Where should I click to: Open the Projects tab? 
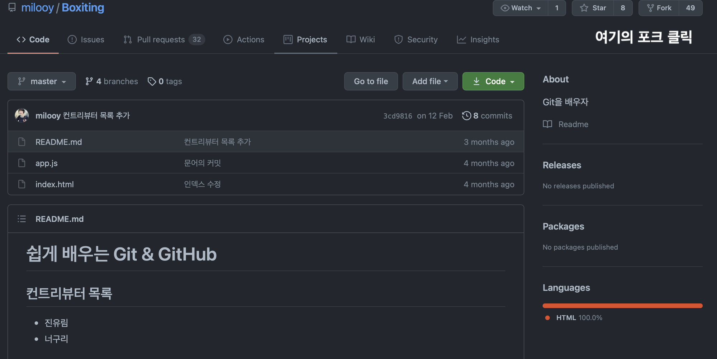click(305, 39)
